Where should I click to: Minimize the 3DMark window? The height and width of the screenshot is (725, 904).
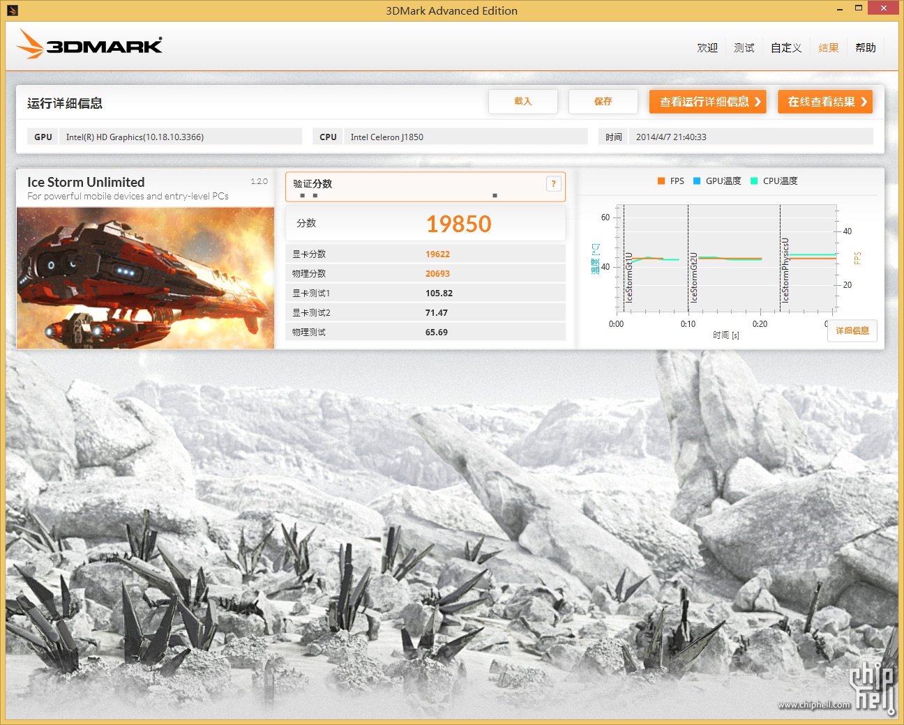[839, 9]
